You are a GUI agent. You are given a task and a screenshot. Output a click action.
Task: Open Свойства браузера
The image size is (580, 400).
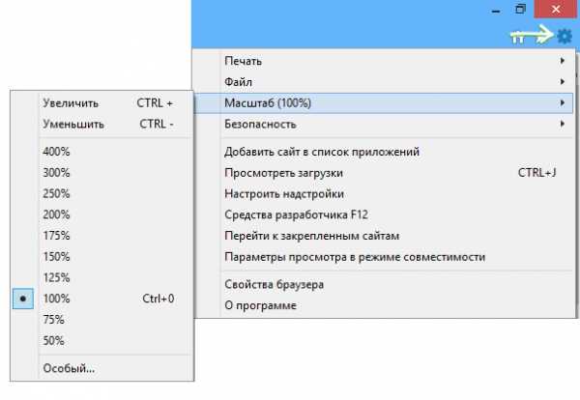tap(274, 285)
